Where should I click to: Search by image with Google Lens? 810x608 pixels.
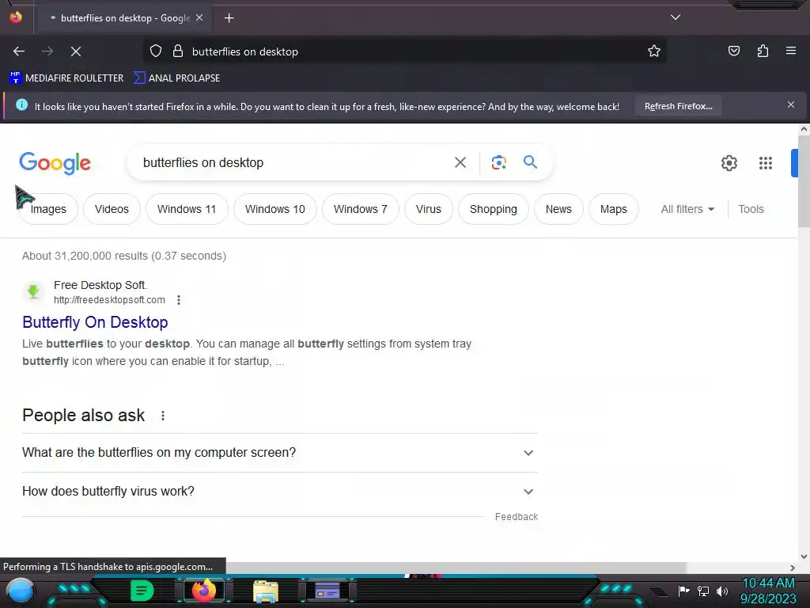498,162
